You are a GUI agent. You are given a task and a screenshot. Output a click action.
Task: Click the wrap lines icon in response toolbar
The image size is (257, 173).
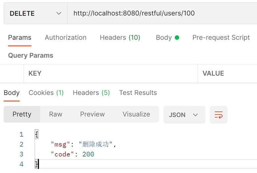click(218, 115)
